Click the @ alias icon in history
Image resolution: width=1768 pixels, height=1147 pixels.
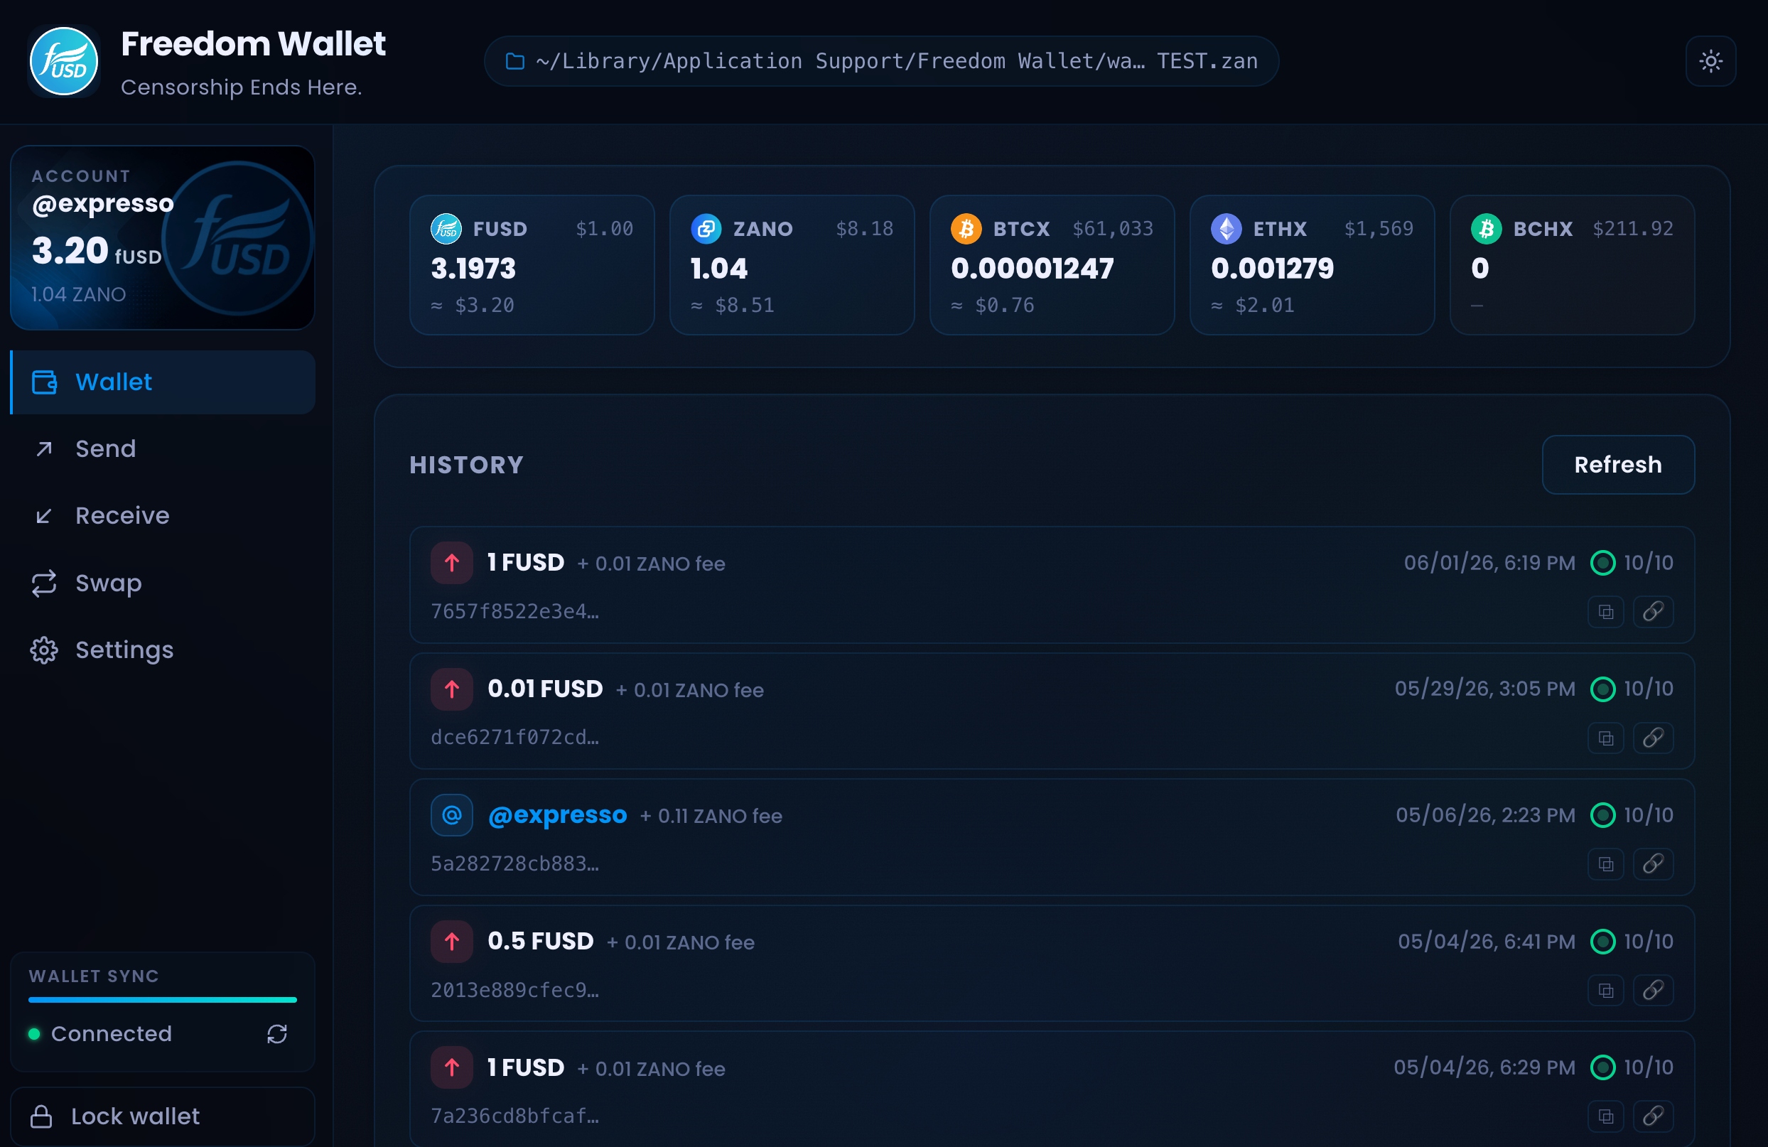[x=452, y=816]
